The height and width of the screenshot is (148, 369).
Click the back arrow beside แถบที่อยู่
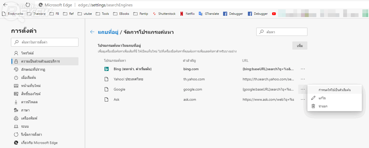[92, 32]
